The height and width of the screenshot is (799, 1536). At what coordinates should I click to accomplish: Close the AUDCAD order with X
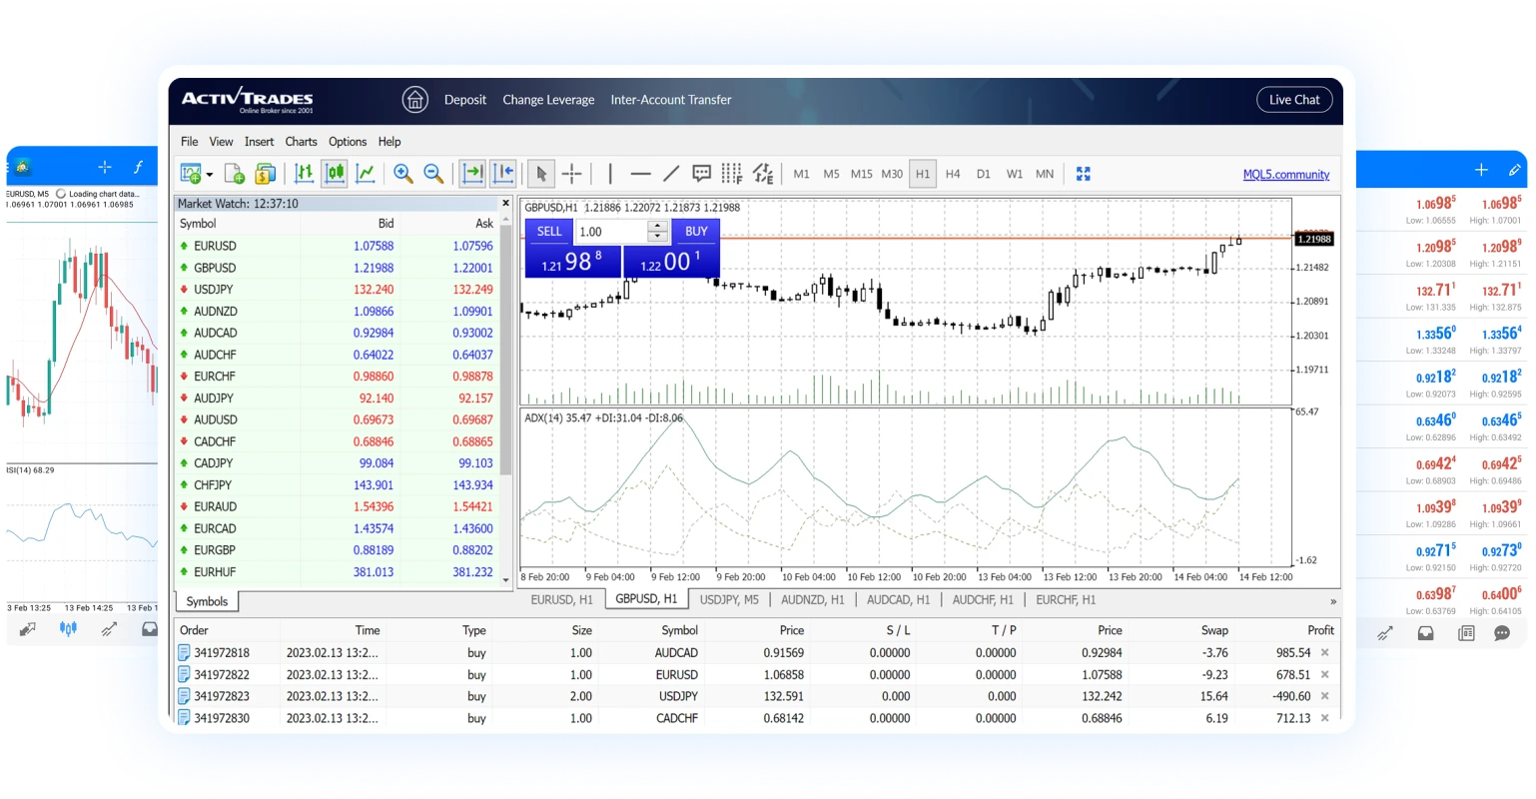[x=1325, y=653]
